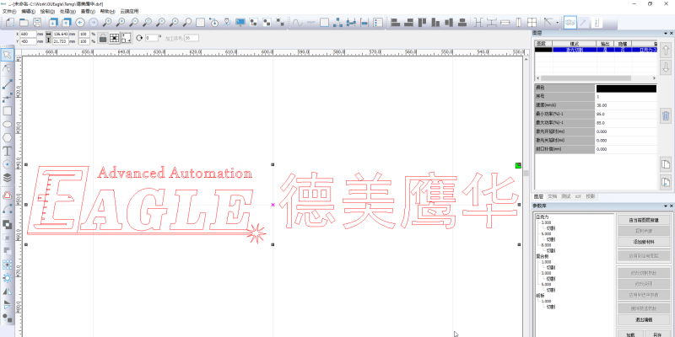Screen dimensions: 675x337
Task: Click the rotation angle input field
Action: [x=152, y=38]
